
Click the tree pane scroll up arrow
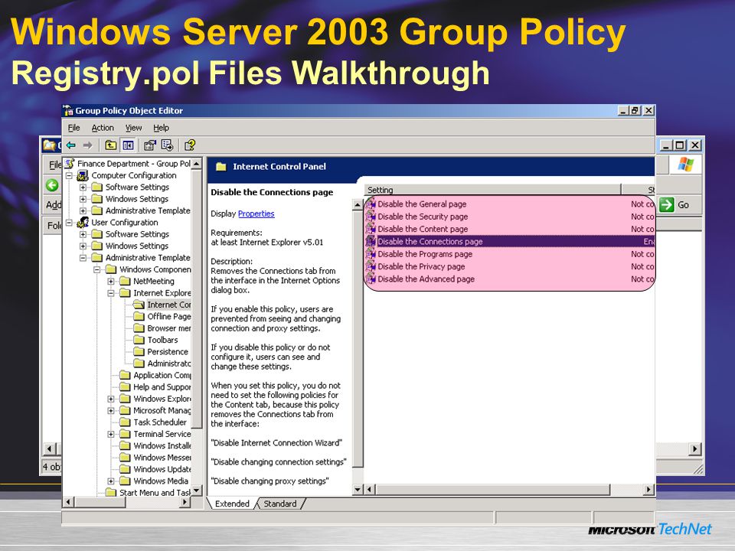click(x=197, y=164)
